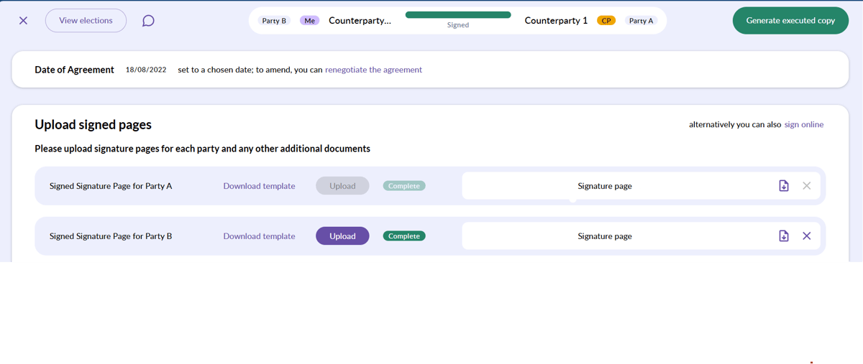The image size is (863, 364).
Task: Click the 18/08/2022 agreement date
Action: tap(146, 70)
